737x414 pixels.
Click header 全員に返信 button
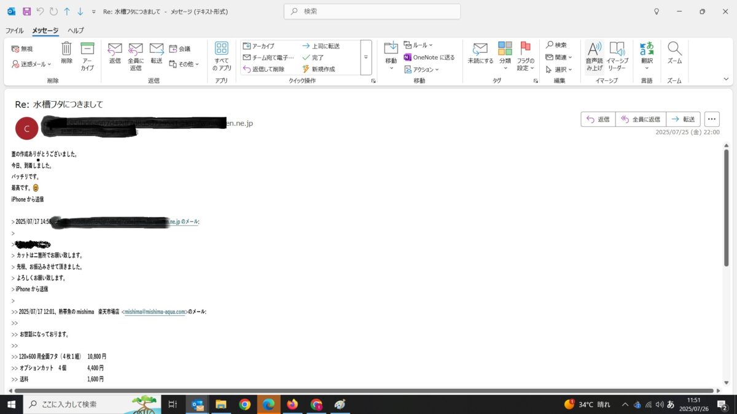point(641,120)
